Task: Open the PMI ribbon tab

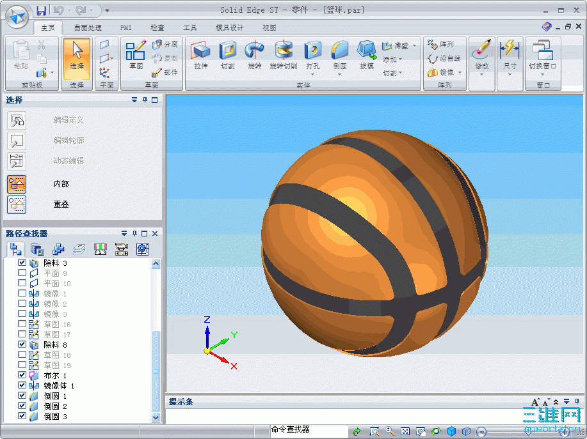Action: coord(125,27)
